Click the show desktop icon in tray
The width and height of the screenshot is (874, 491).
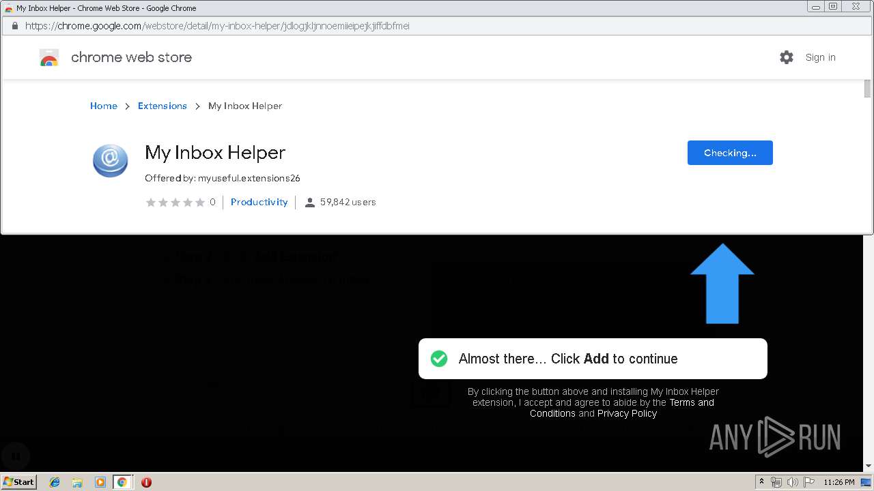tap(866, 482)
